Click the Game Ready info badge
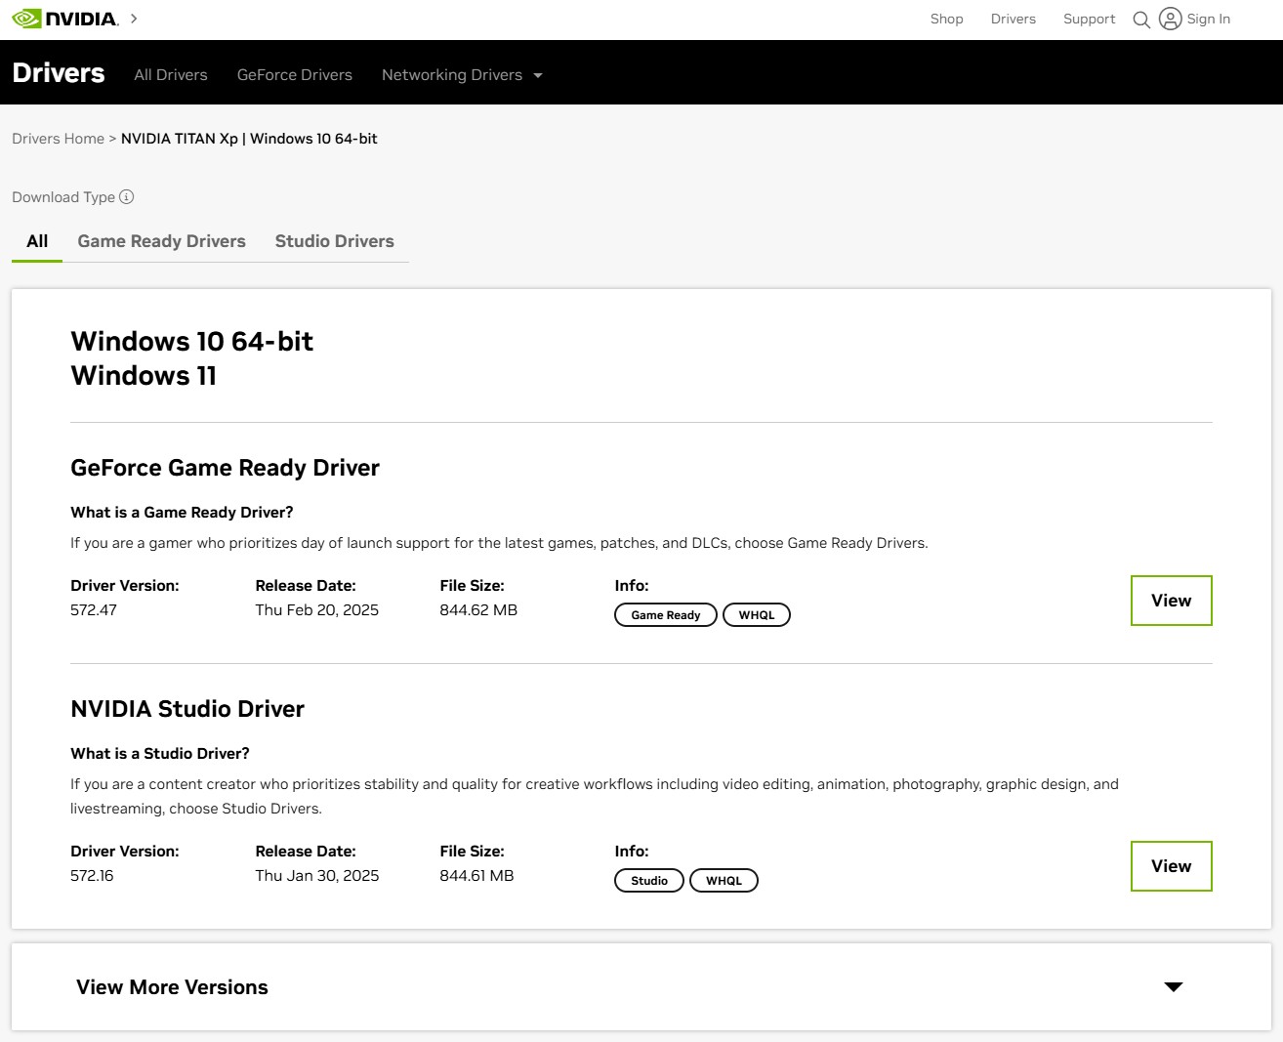Screen dimensions: 1283x1042 (665, 615)
